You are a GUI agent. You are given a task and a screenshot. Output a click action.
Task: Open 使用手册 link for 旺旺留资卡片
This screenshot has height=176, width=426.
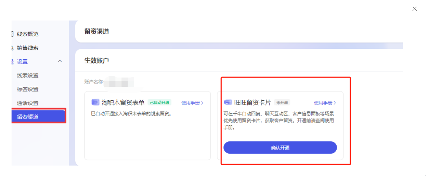point(325,103)
